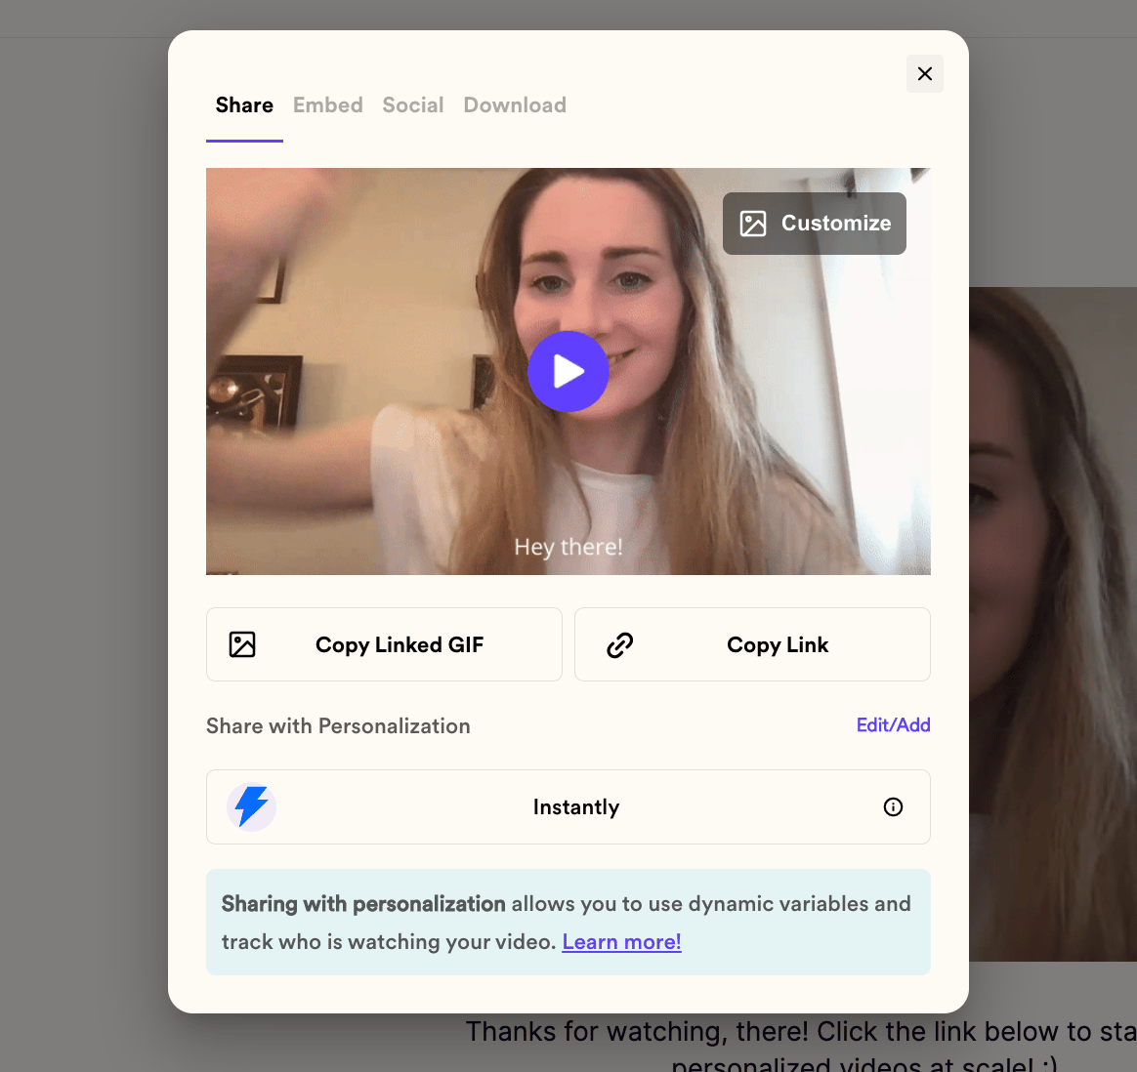This screenshot has width=1137, height=1072.
Task: Open the Embed tab
Action: [328, 105]
